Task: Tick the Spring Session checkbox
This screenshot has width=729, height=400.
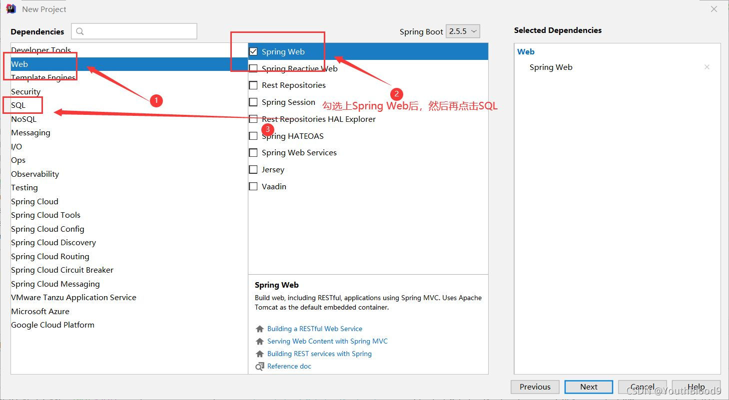Action: [x=253, y=102]
